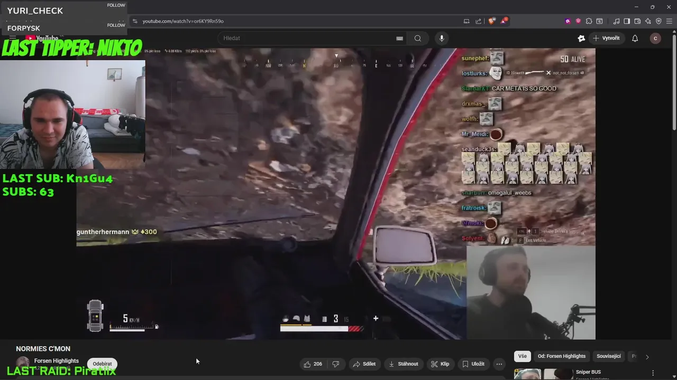Screen dimensions: 677x380
Task: Click the video player area
Action: (336, 194)
